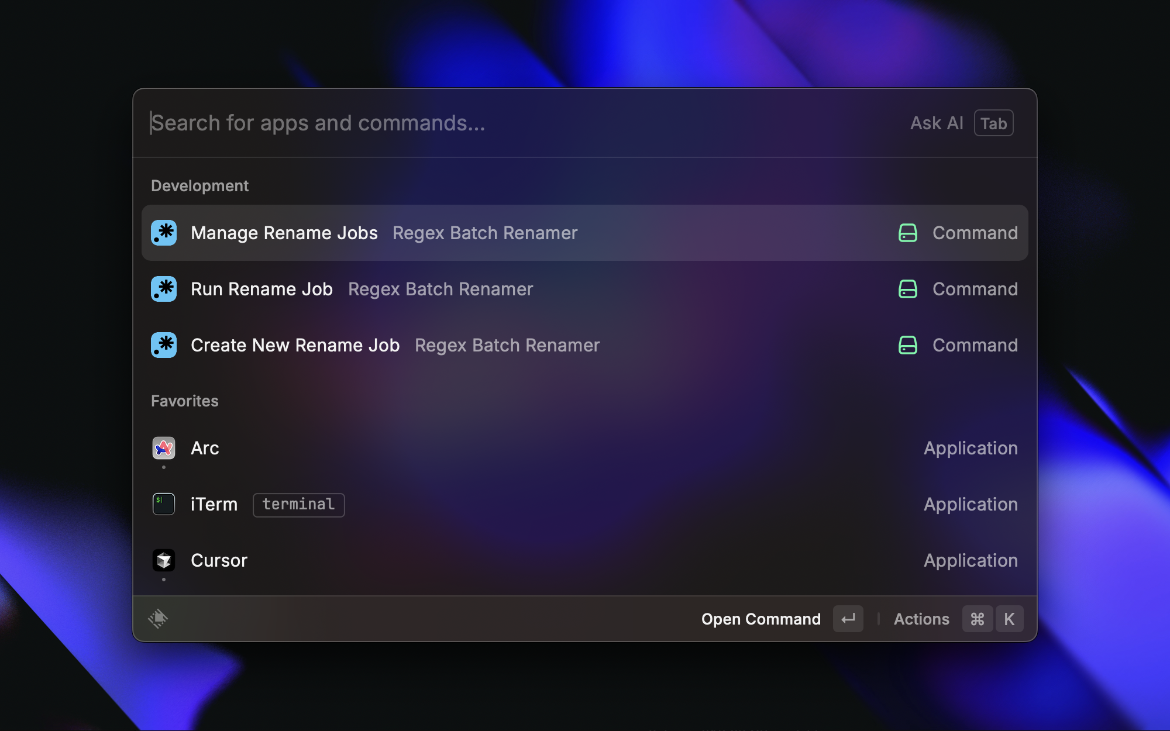Click the Regex Batch Renamer extension icon for Manage Rename Jobs
Screen dimensions: 1170x731
164,232
